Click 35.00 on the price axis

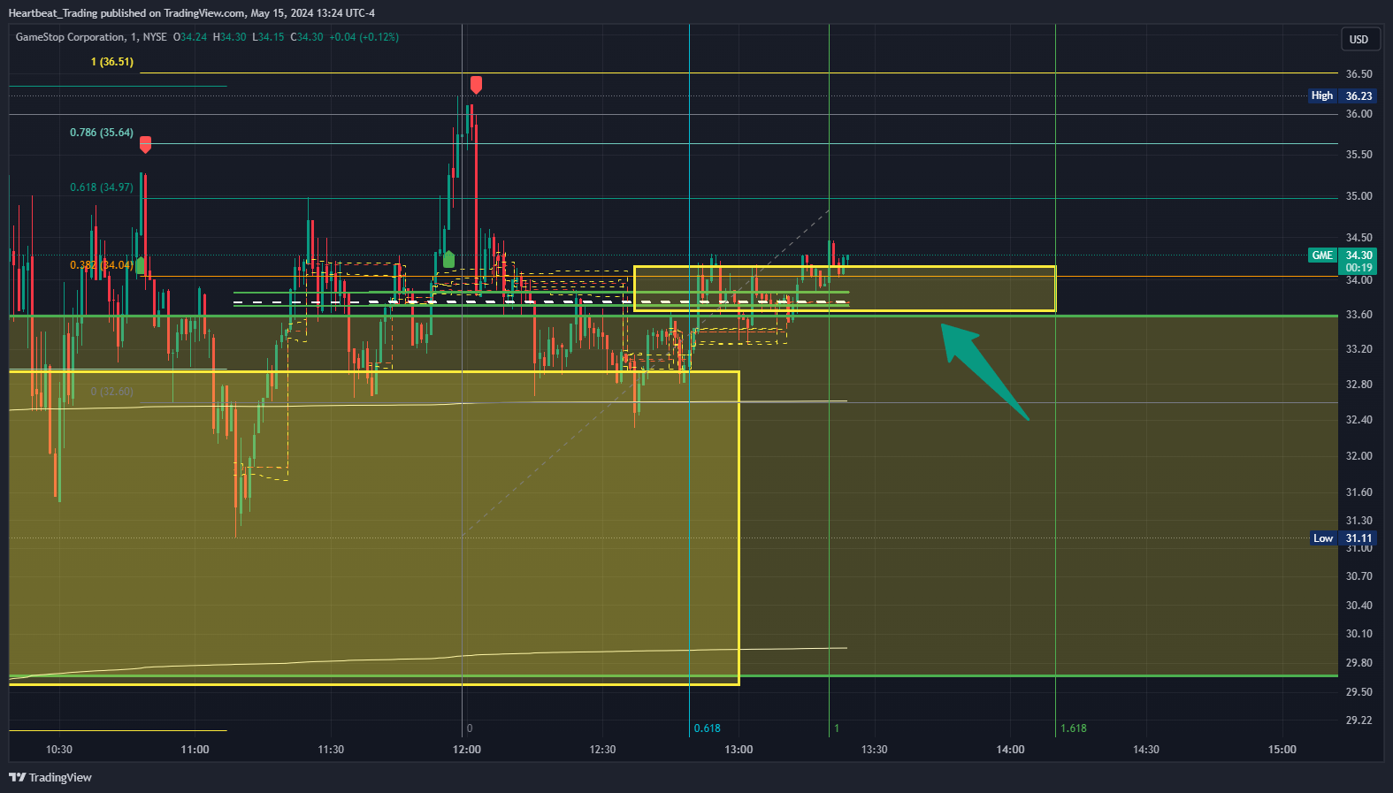tap(1359, 196)
